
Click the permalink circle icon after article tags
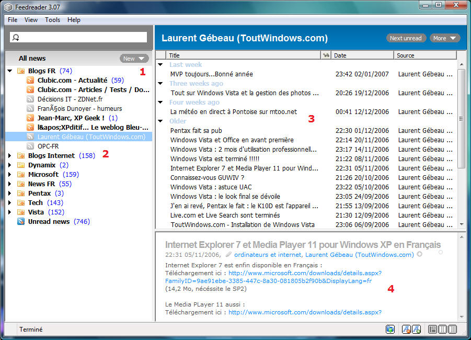[419, 255]
